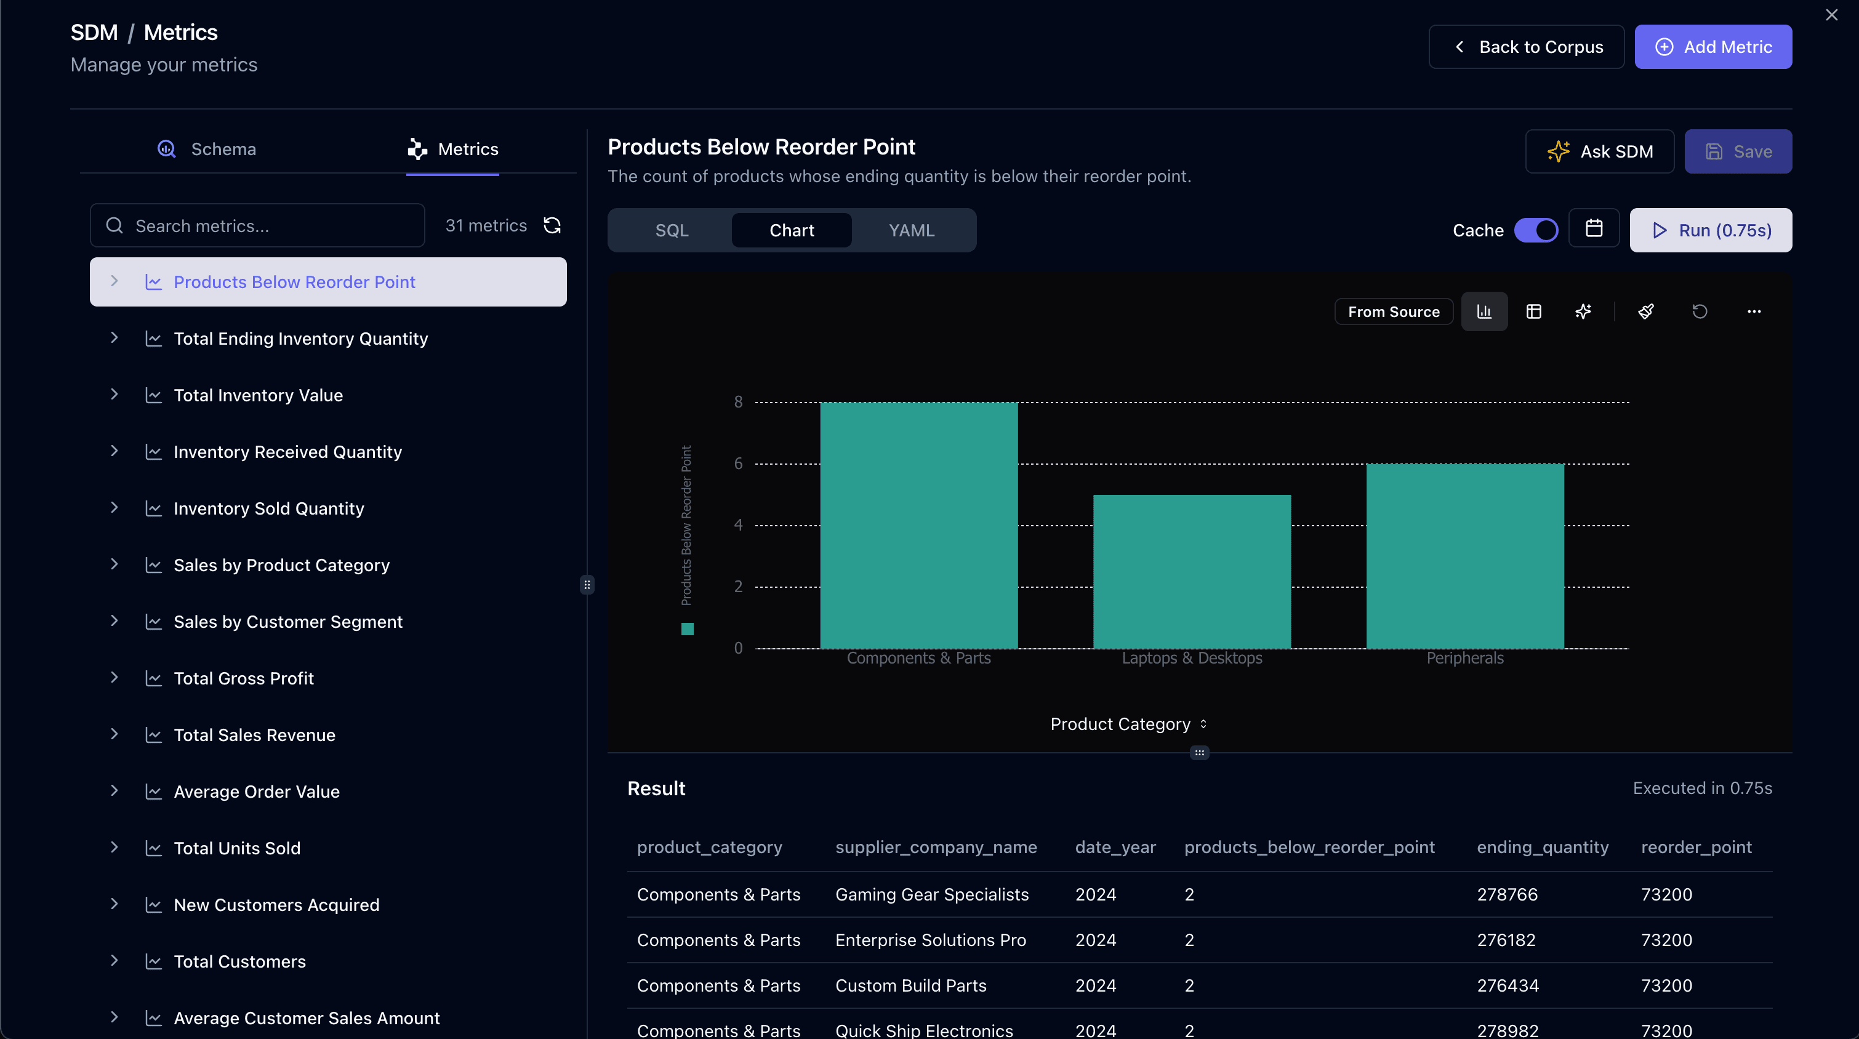Expand the Products Below Reorder Point metric

114,281
